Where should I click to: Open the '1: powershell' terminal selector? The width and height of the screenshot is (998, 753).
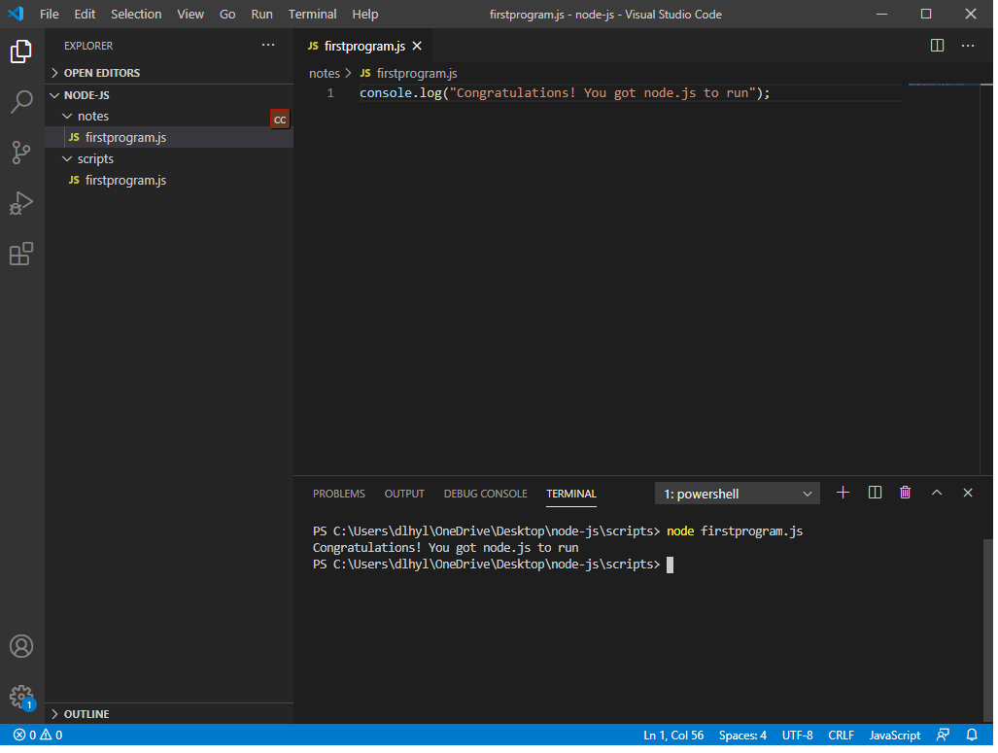click(737, 493)
